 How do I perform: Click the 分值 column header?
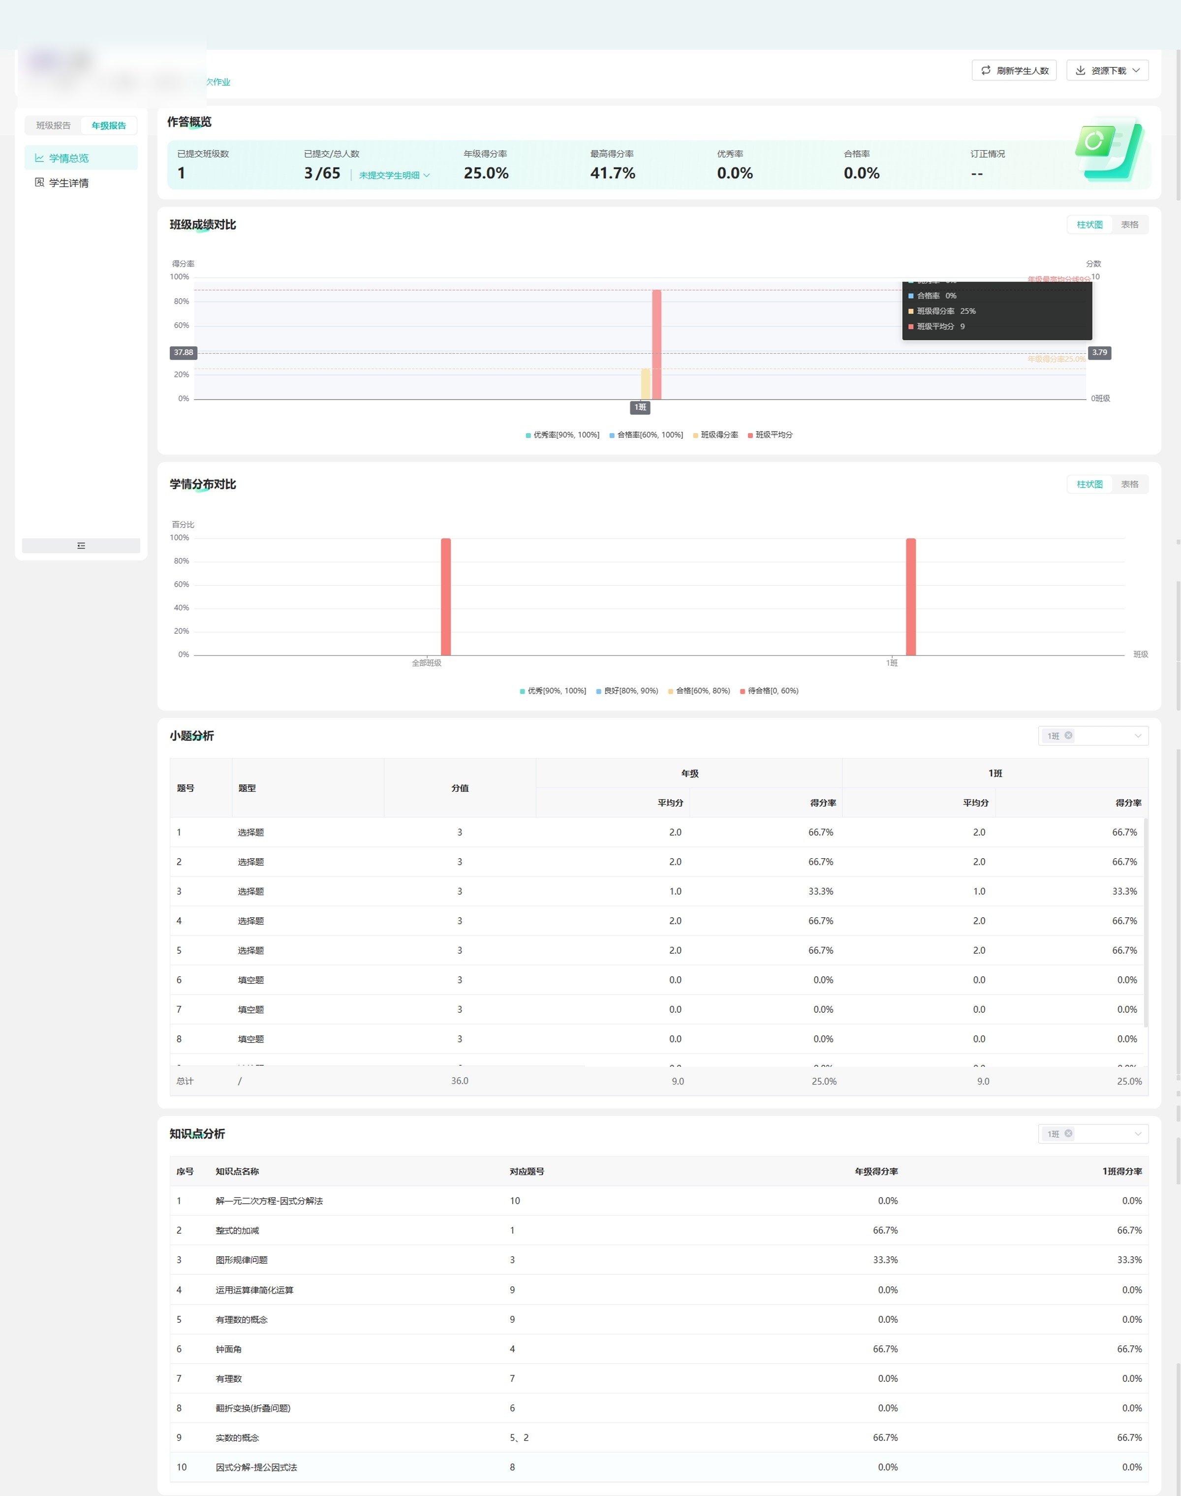(460, 788)
